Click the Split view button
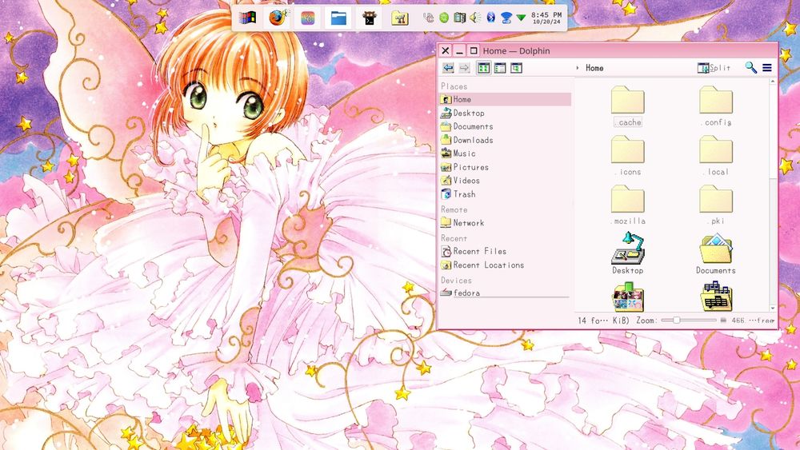This screenshot has height=450, width=800. tap(714, 68)
